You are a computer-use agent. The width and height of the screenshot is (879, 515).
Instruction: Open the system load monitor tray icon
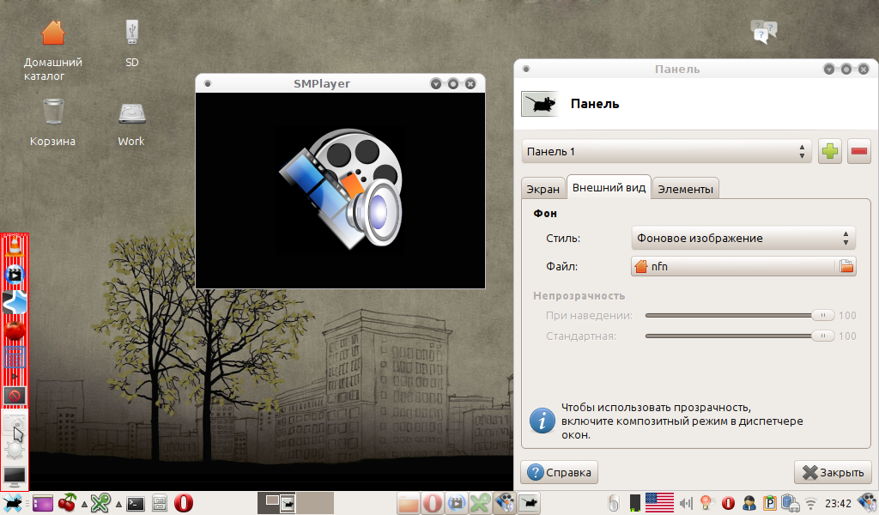click(634, 503)
